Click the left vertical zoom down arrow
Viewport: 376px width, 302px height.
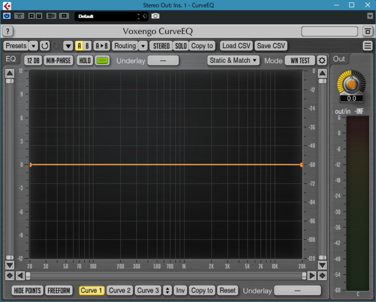[x=10, y=265]
